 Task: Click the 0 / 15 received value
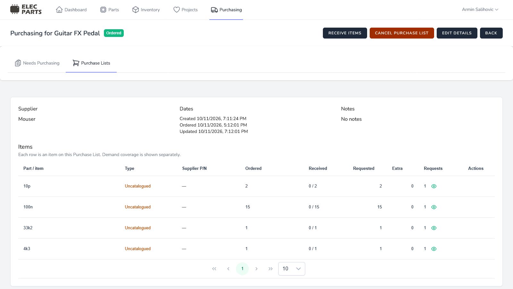pyautogui.click(x=314, y=207)
